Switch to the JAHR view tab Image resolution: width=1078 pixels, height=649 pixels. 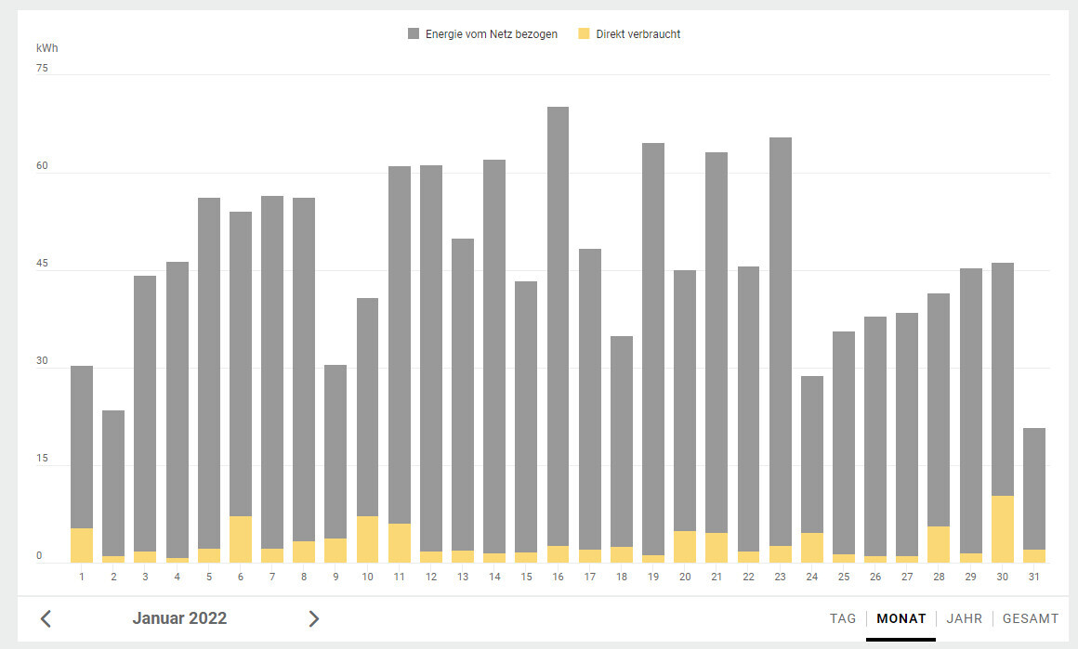(x=964, y=618)
